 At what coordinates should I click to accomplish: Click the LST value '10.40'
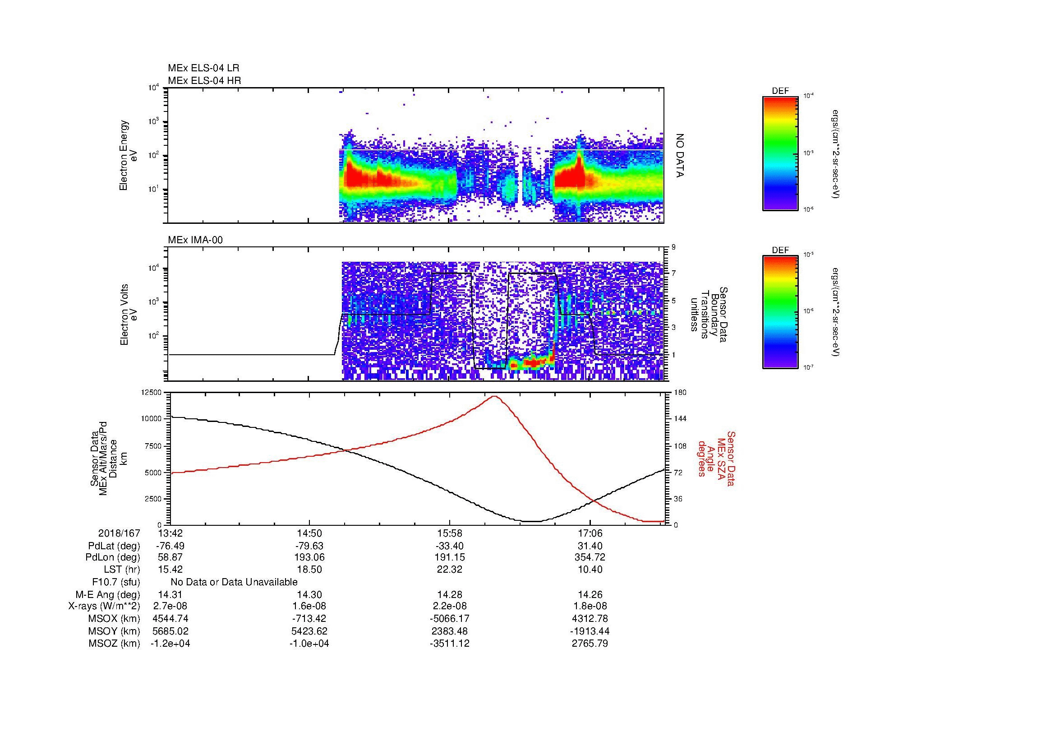(x=590, y=570)
